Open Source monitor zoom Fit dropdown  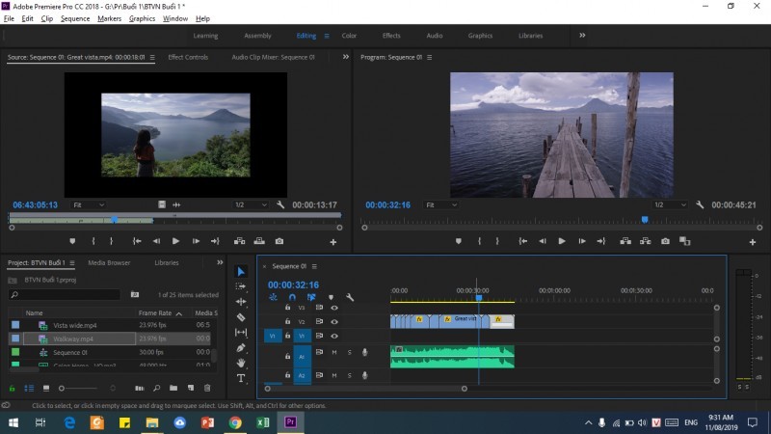(89, 204)
